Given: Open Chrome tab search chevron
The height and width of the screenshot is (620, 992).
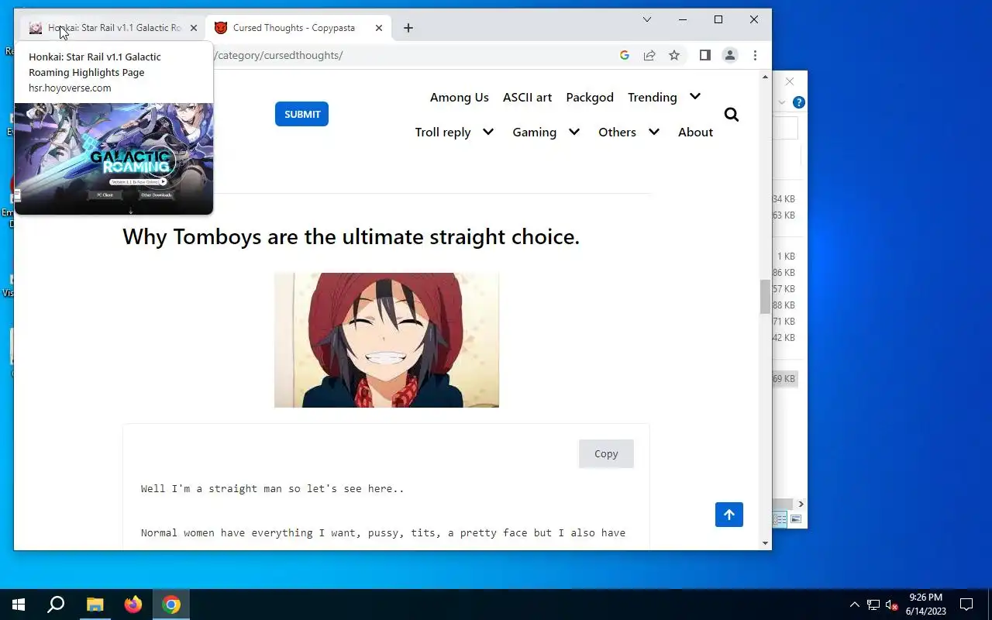Looking at the screenshot, I should click(x=647, y=19).
